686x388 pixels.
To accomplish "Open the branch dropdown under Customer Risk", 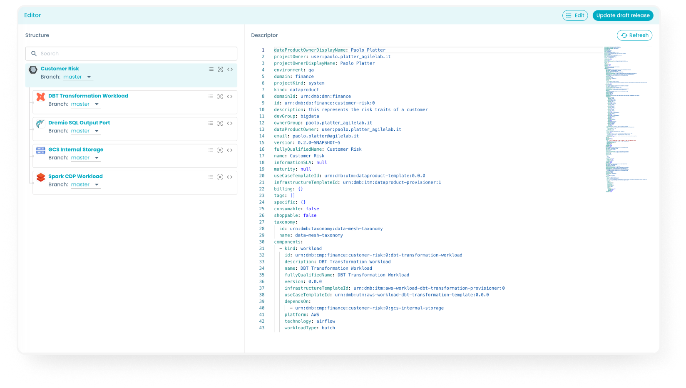I will 78,77.
